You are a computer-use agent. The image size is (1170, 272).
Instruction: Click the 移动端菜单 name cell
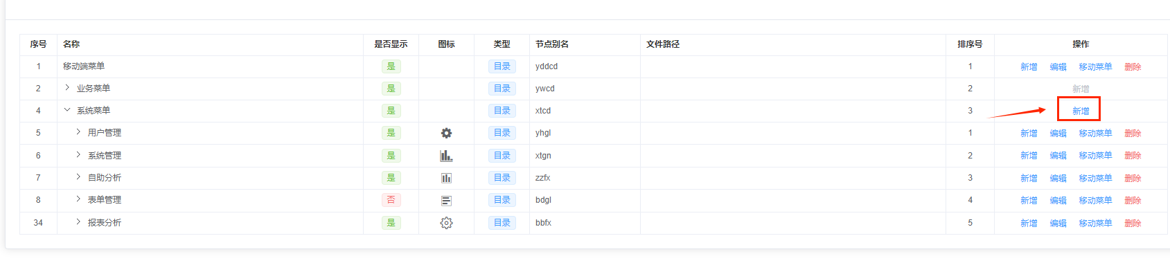[210, 66]
